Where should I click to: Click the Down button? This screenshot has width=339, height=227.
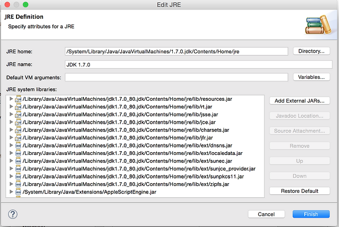coord(299,176)
